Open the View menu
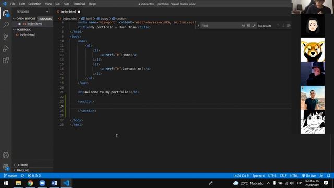The width and height of the screenshot is (334, 188). pos(49,4)
